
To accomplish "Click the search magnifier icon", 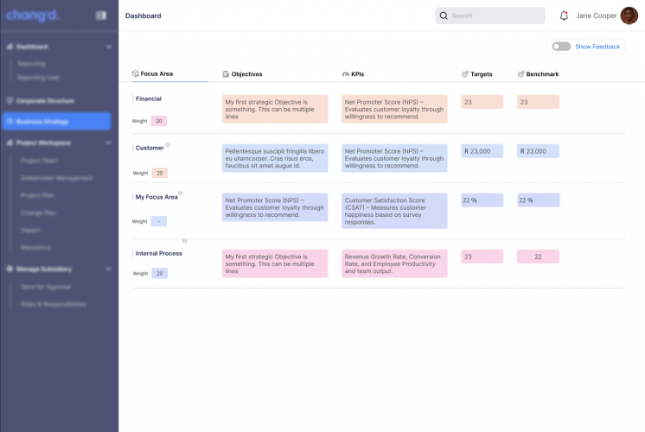I will [444, 16].
